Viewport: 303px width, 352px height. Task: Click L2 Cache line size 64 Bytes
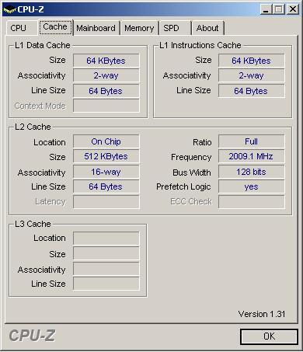[x=106, y=186]
